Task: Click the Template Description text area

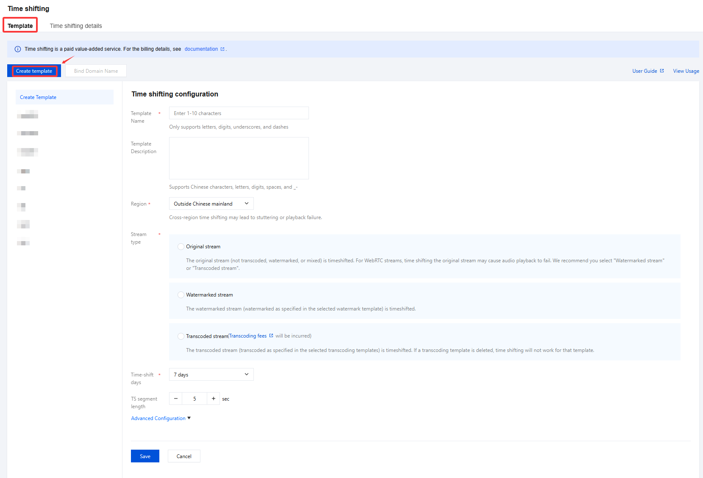Action: [239, 158]
